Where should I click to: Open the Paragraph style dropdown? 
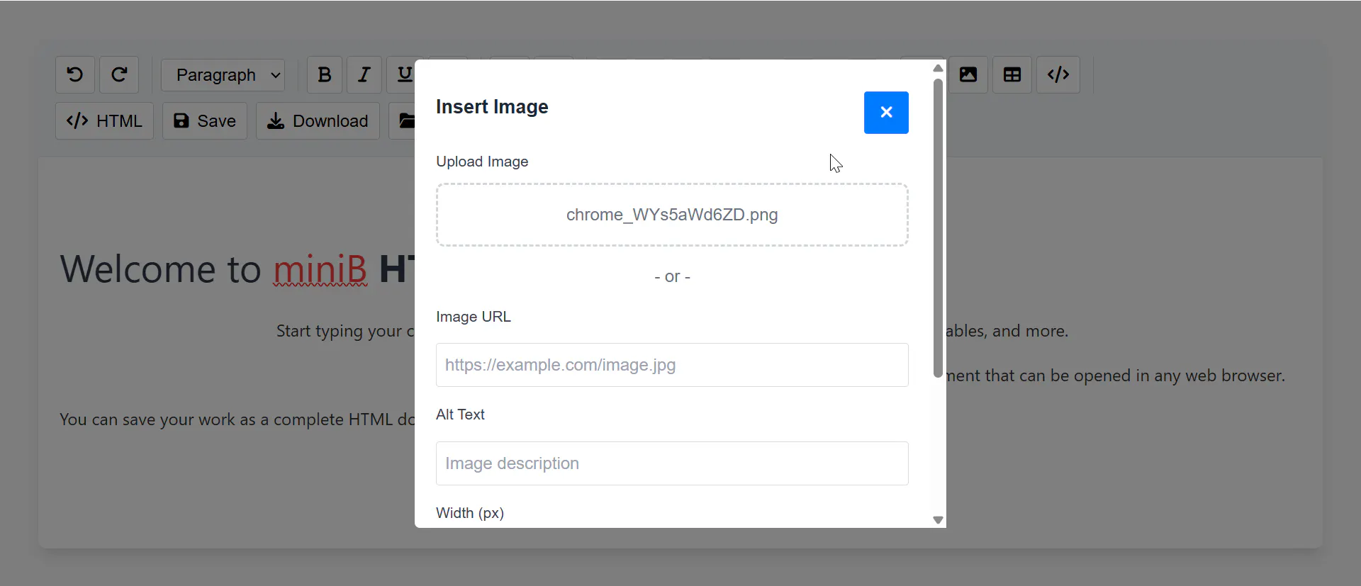(x=223, y=75)
